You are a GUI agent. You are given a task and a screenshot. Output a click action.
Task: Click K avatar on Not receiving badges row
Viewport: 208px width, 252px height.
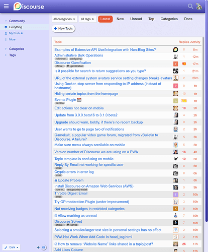coord(175,209)
